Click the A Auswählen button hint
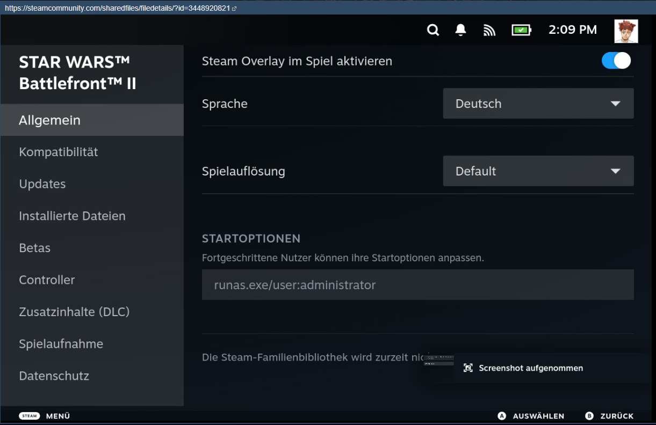This screenshot has height=425, width=656. click(531, 416)
